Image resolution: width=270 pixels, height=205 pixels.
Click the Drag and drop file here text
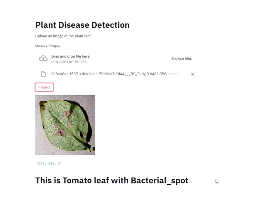click(x=70, y=56)
